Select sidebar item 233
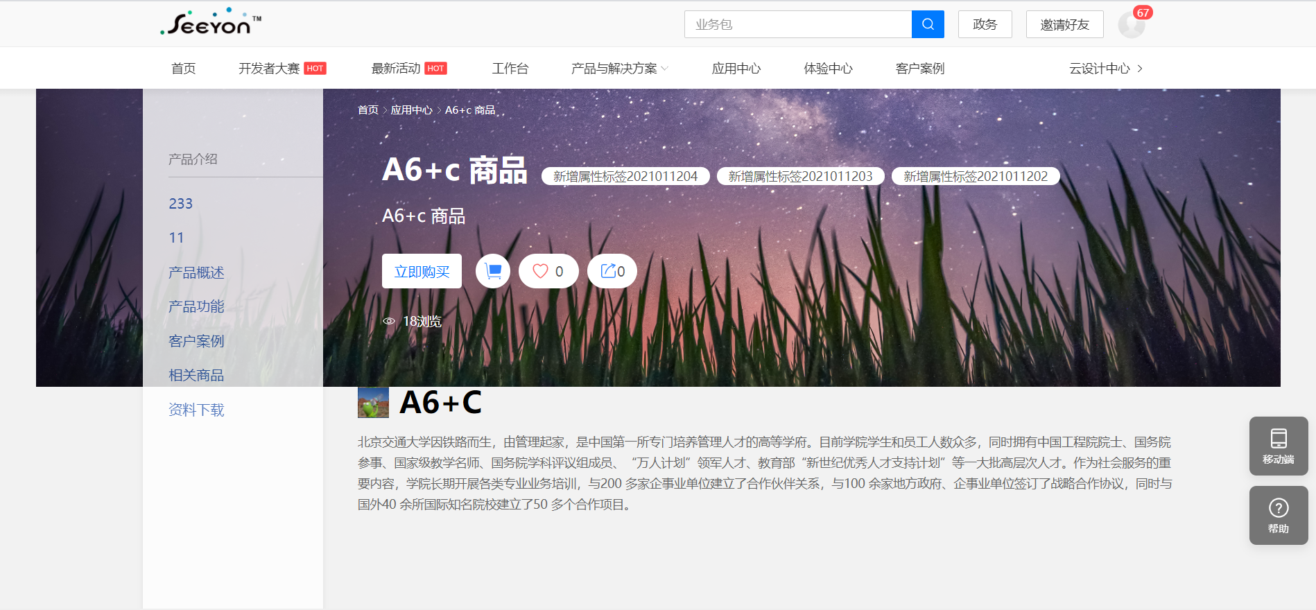The image size is (1316, 610). coord(180,203)
